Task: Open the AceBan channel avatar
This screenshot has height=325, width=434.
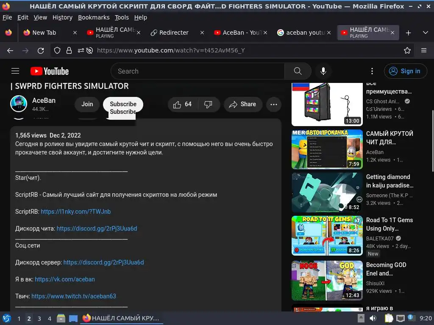Action: [x=19, y=104]
